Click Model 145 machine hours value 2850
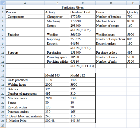 [57, 98]
